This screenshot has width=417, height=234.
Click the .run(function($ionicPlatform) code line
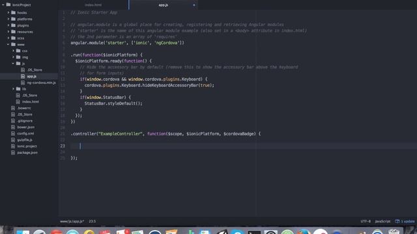(107, 55)
